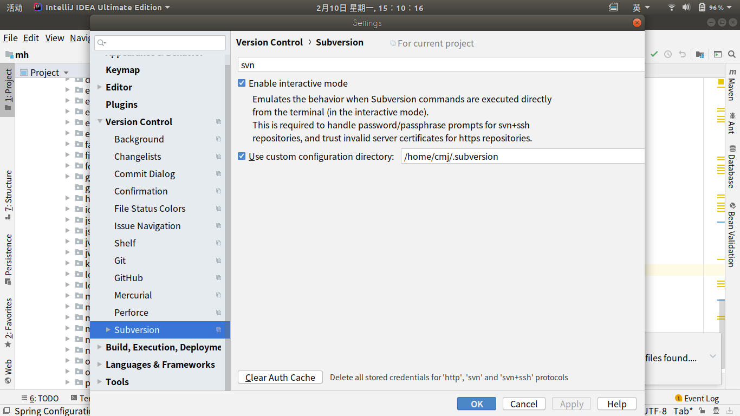Screen dimensions: 740x416
Task: Open VCS history clock icon in IDE toolbar
Action: click(668, 54)
